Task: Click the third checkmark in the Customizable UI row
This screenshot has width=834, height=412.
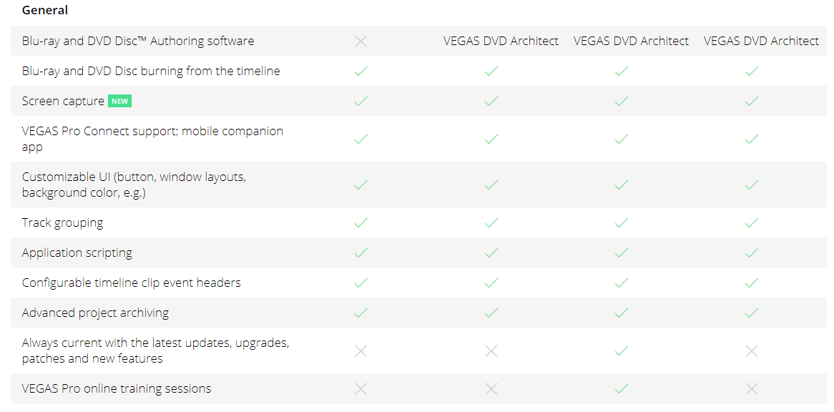Action: pyautogui.click(x=622, y=185)
